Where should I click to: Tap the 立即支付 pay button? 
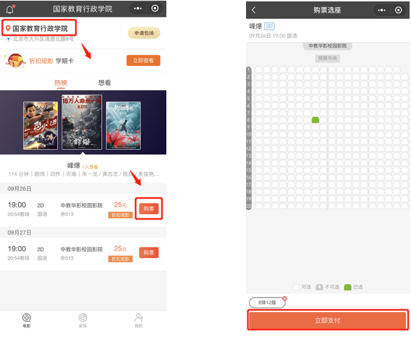point(327,321)
